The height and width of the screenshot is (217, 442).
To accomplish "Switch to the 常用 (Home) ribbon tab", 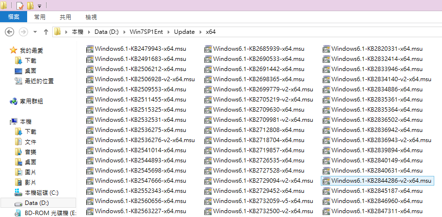I will pyautogui.click(x=40, y=17).
